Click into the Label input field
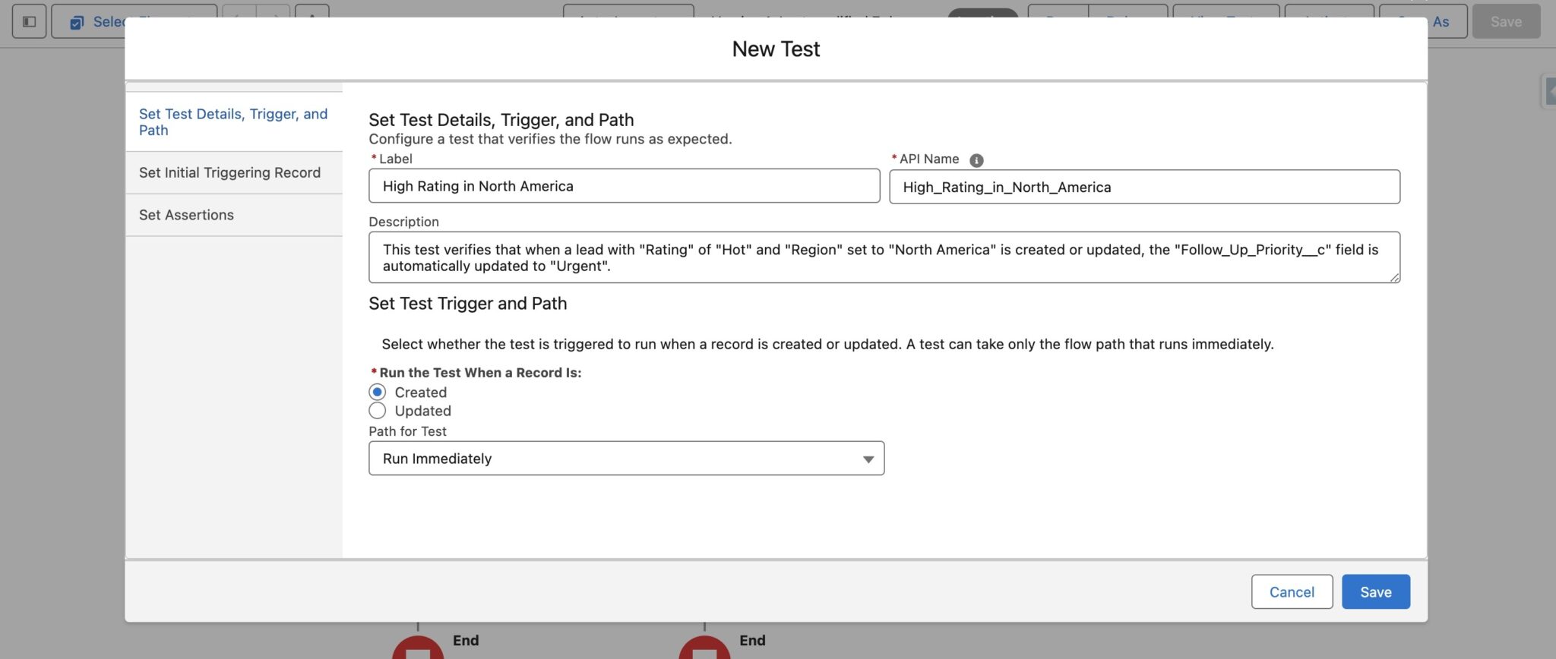The width and height of the screenshot is (1556, 659). tap(624, 186)
